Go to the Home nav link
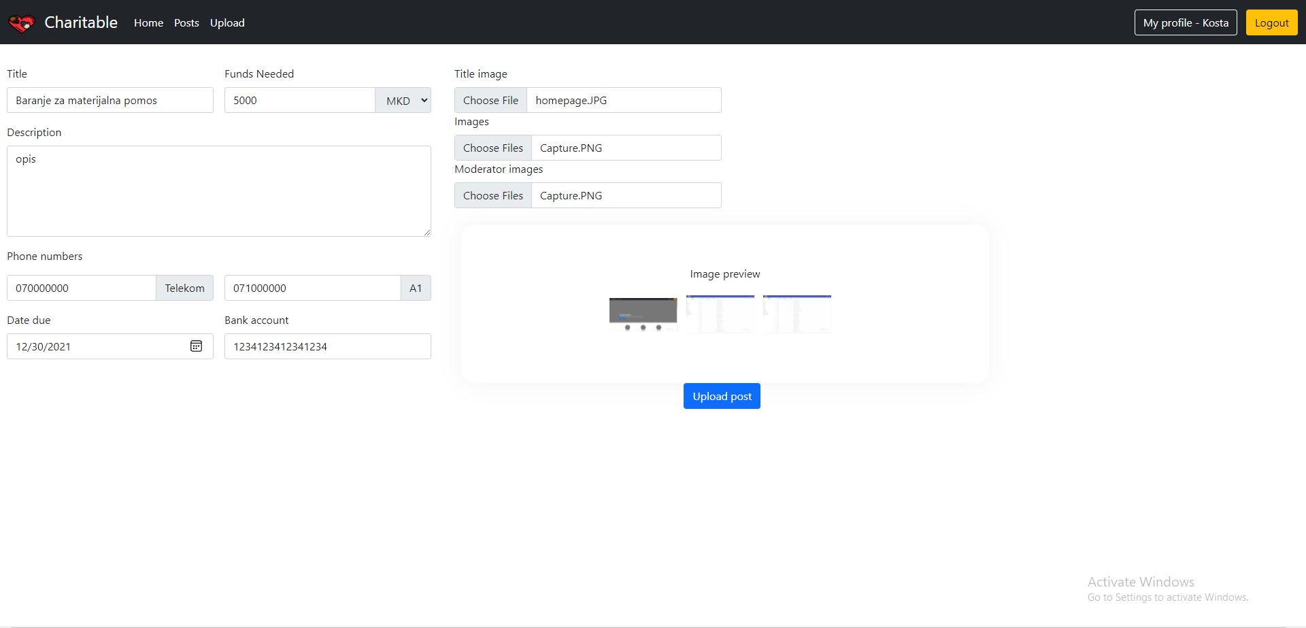The width and height of the screenshot is (1306, 628). tap(148, 23)
